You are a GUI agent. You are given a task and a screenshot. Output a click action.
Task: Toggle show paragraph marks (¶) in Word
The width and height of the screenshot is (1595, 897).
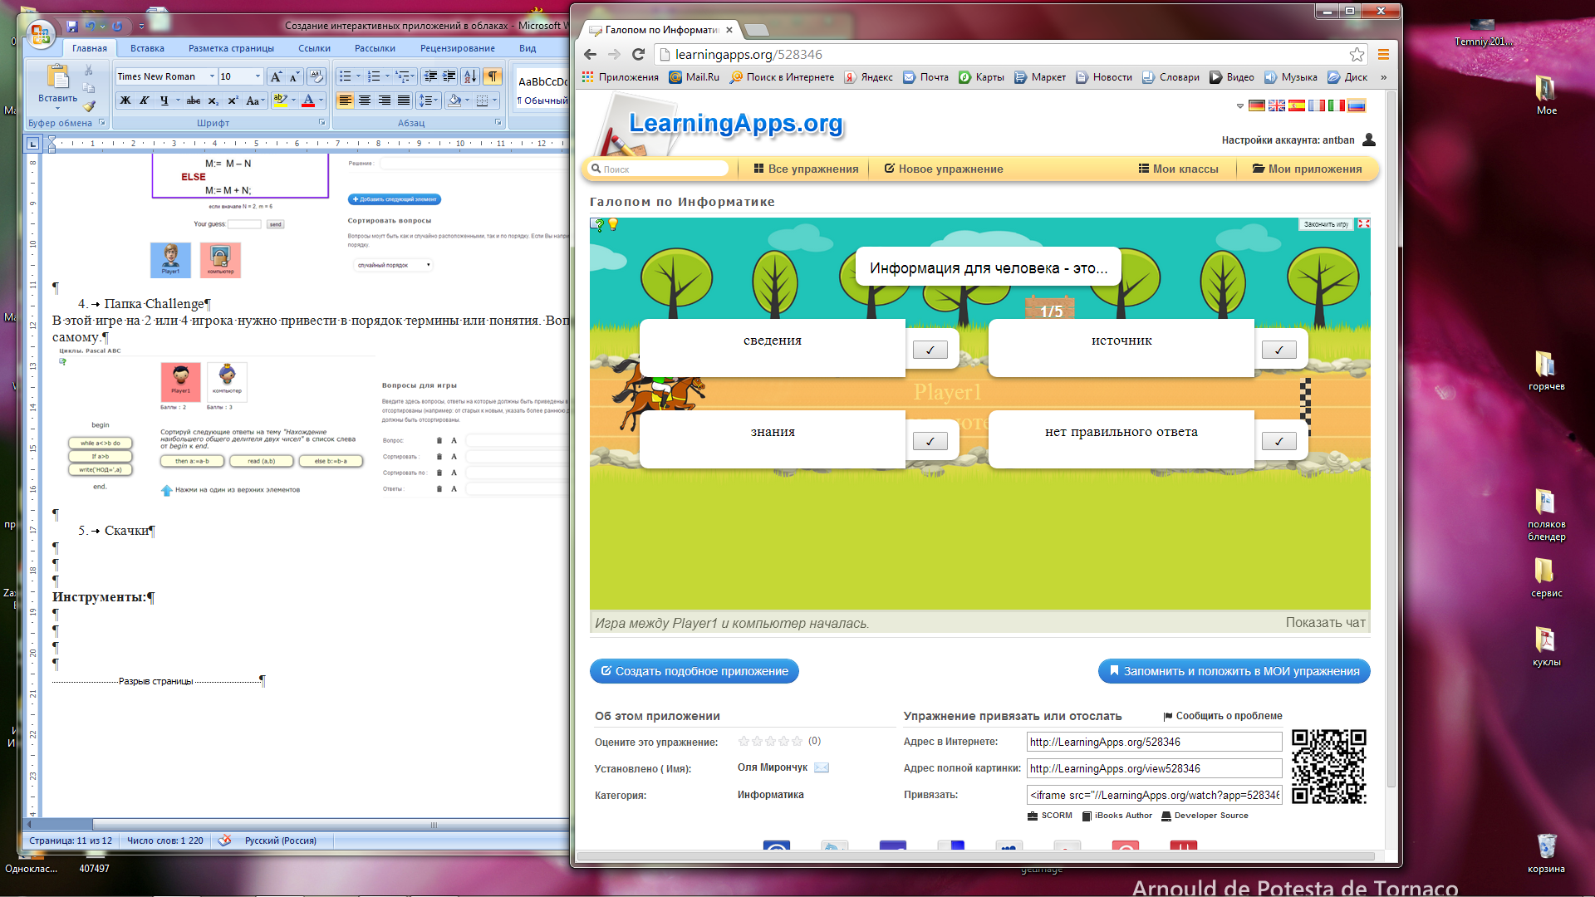(x=493, y=76)
